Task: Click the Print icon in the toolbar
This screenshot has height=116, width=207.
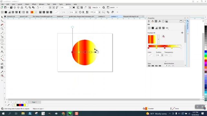Action: (x=22, y=7)
